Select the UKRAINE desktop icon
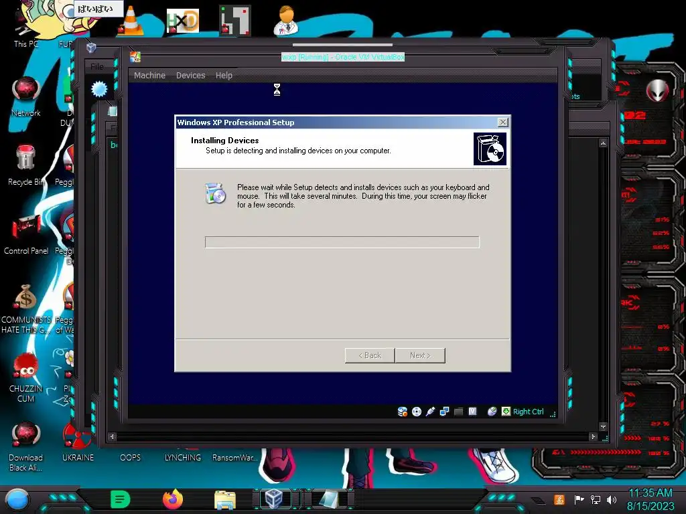Image resolution: width=686 pixels, height=514 pixels. click(x=78, y=442)
